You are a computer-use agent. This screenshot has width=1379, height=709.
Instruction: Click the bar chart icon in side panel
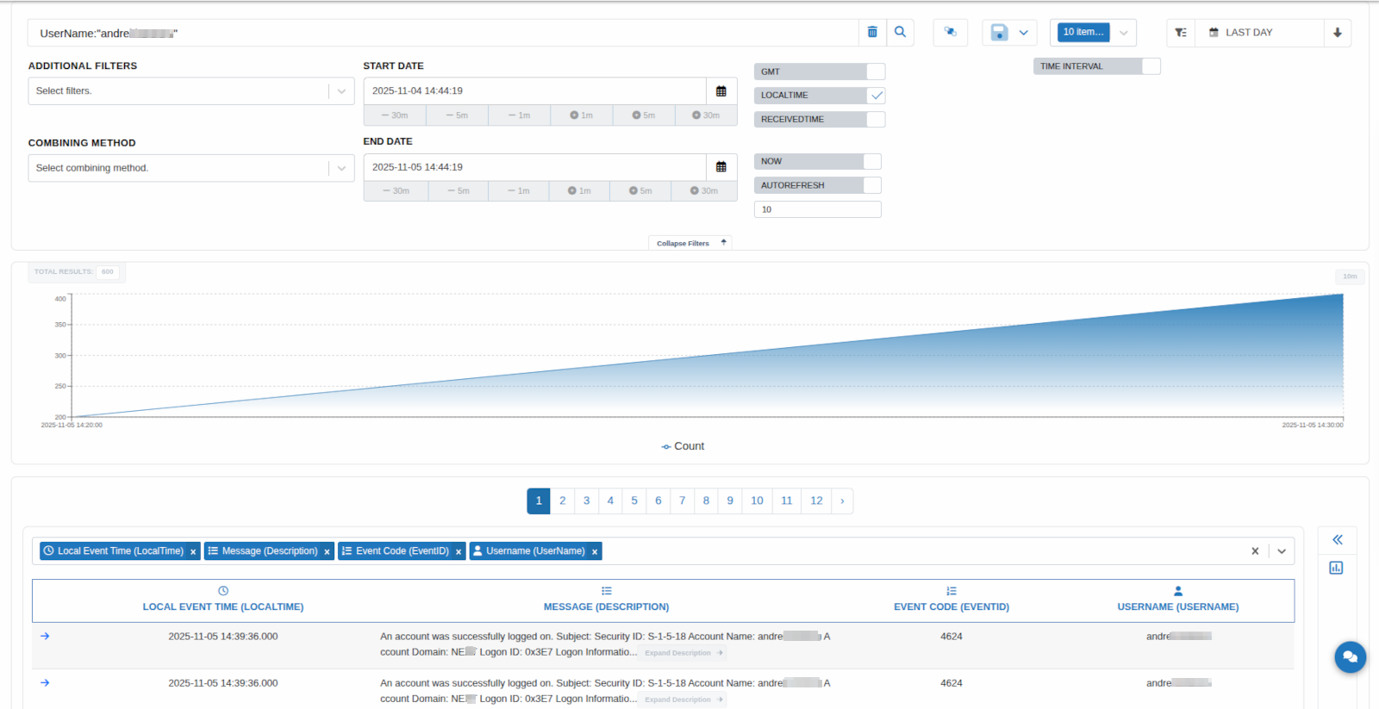coord(1336,568)
